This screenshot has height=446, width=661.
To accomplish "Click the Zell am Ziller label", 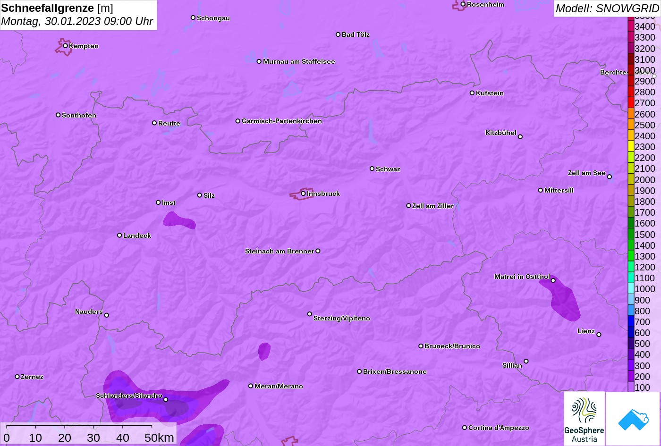I will tap(433, 206).
